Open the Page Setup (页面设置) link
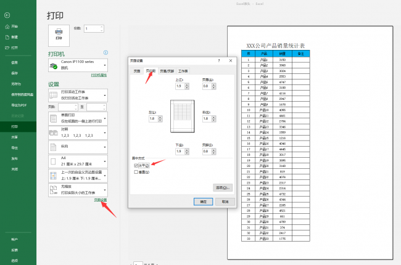Image resolution: width=401 pixels, height=265 pixels. pos(101,200)
